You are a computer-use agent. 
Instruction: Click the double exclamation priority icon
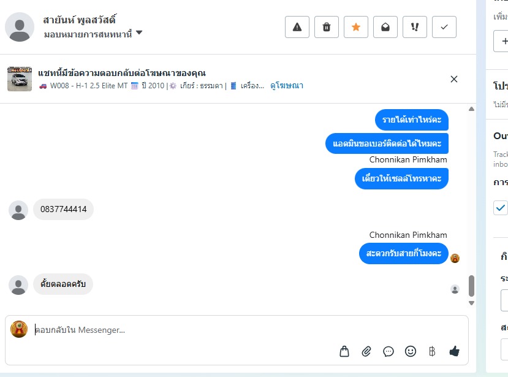[x=415, y=27]
